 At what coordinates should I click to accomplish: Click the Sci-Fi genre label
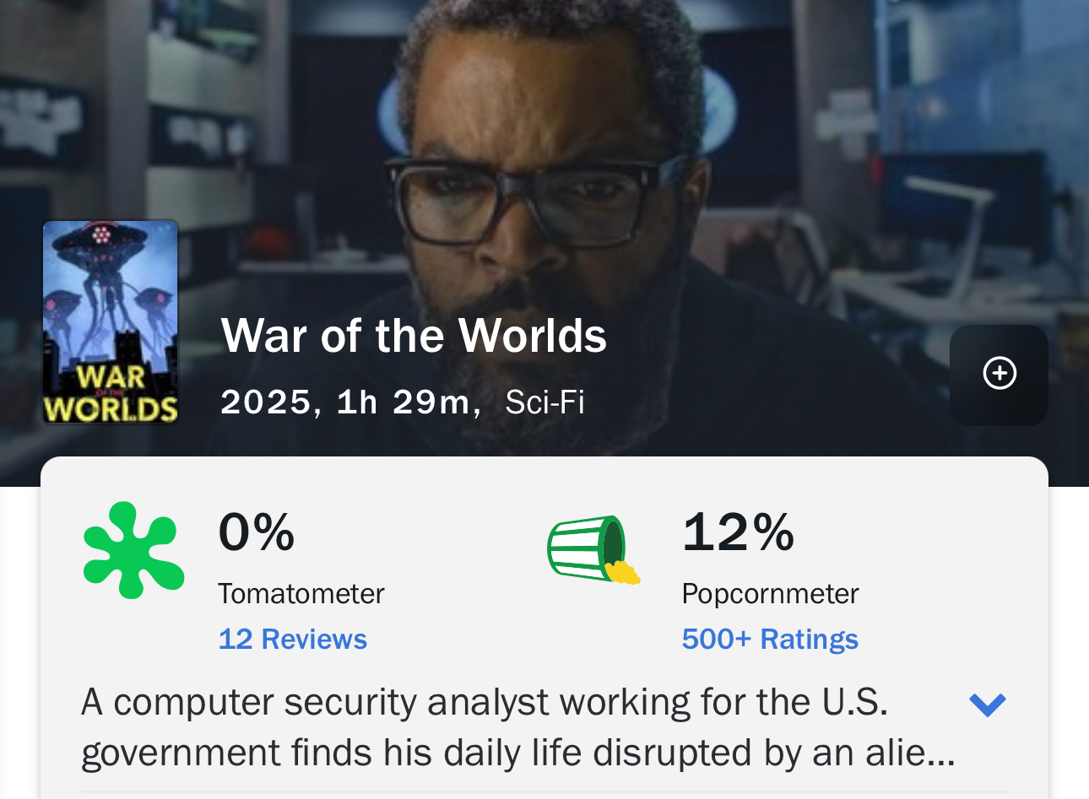[544, 402]
